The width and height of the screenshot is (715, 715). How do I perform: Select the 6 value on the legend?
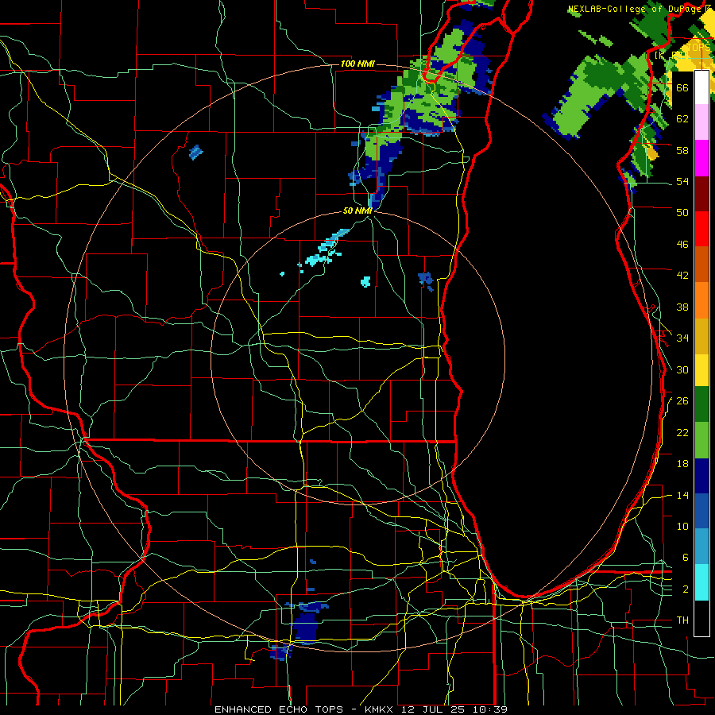pyautogui.click(x=686, y=558)
